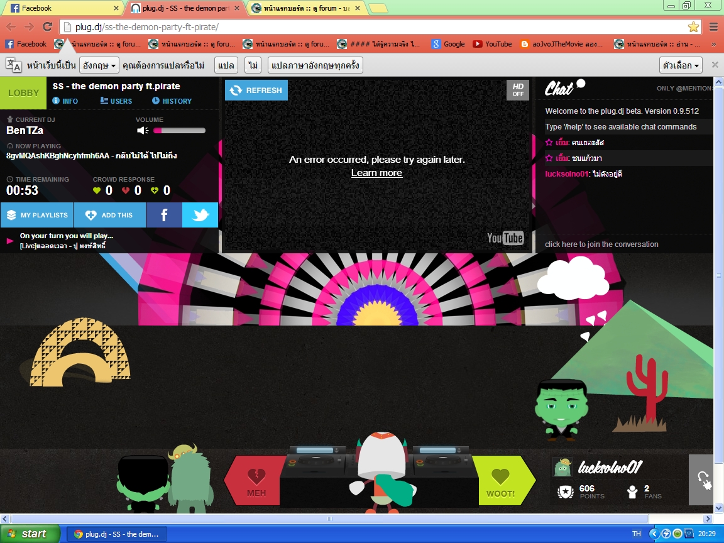
Task: Click the DJ avatar at the booth
Action: [x=382, y=473]
